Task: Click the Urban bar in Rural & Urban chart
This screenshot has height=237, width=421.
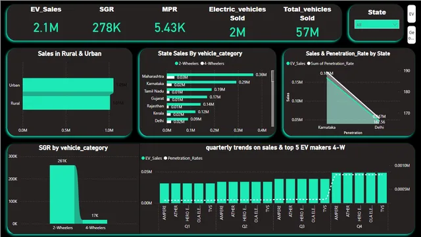Action: tap(68, 85)
